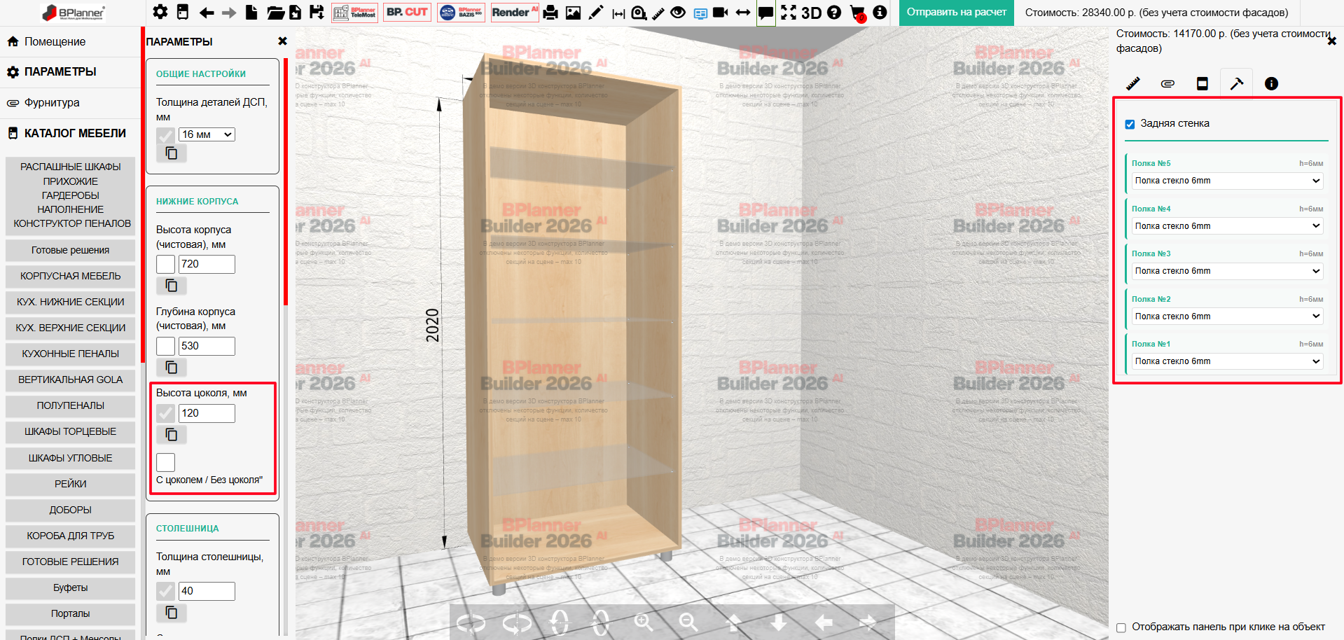The image size is (1344, 640).
Task: Open the Полка №4 material dropdown
Action: [x=1228, y=226]
